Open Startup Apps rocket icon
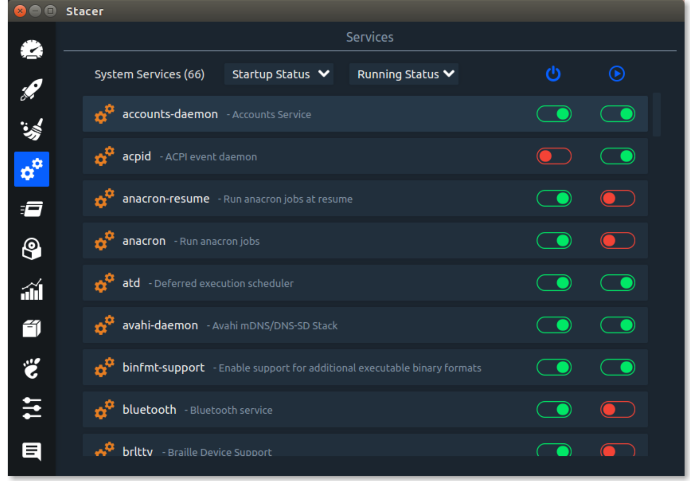Screen dimensions: 690x481 point(32,89)
